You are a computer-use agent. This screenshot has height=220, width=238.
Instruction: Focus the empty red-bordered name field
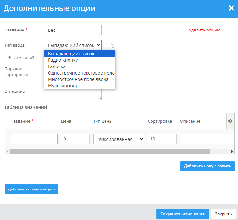(34, 139)
